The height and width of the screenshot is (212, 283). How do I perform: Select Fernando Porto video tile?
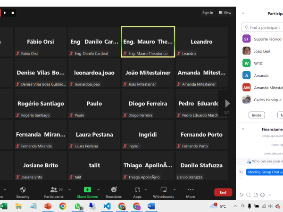click(201, 134)
